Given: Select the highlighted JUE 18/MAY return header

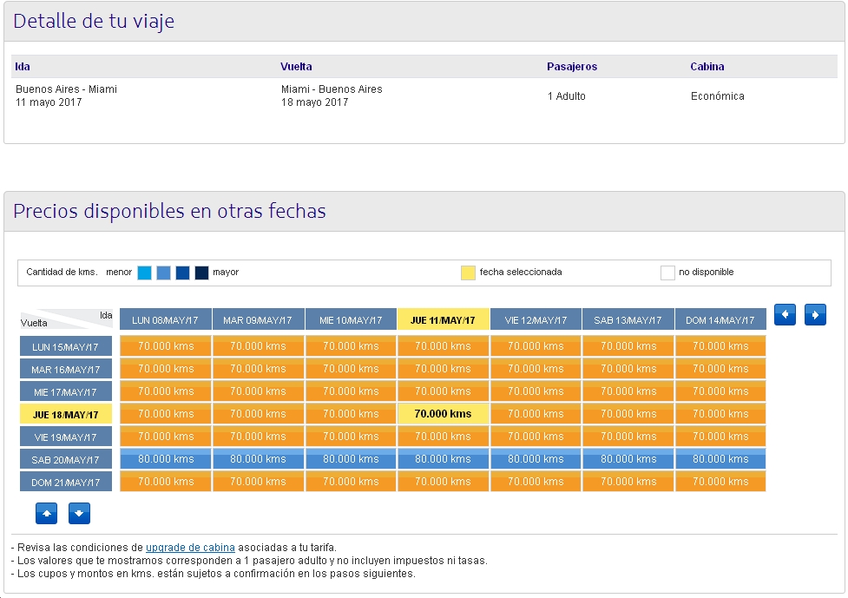Looking at the screenshot, I should [x=65, y=413].
